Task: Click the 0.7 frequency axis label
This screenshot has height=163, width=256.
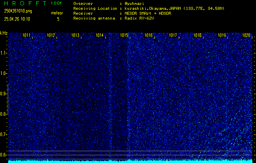Action: pyautogui.click(x=3, y=134)
